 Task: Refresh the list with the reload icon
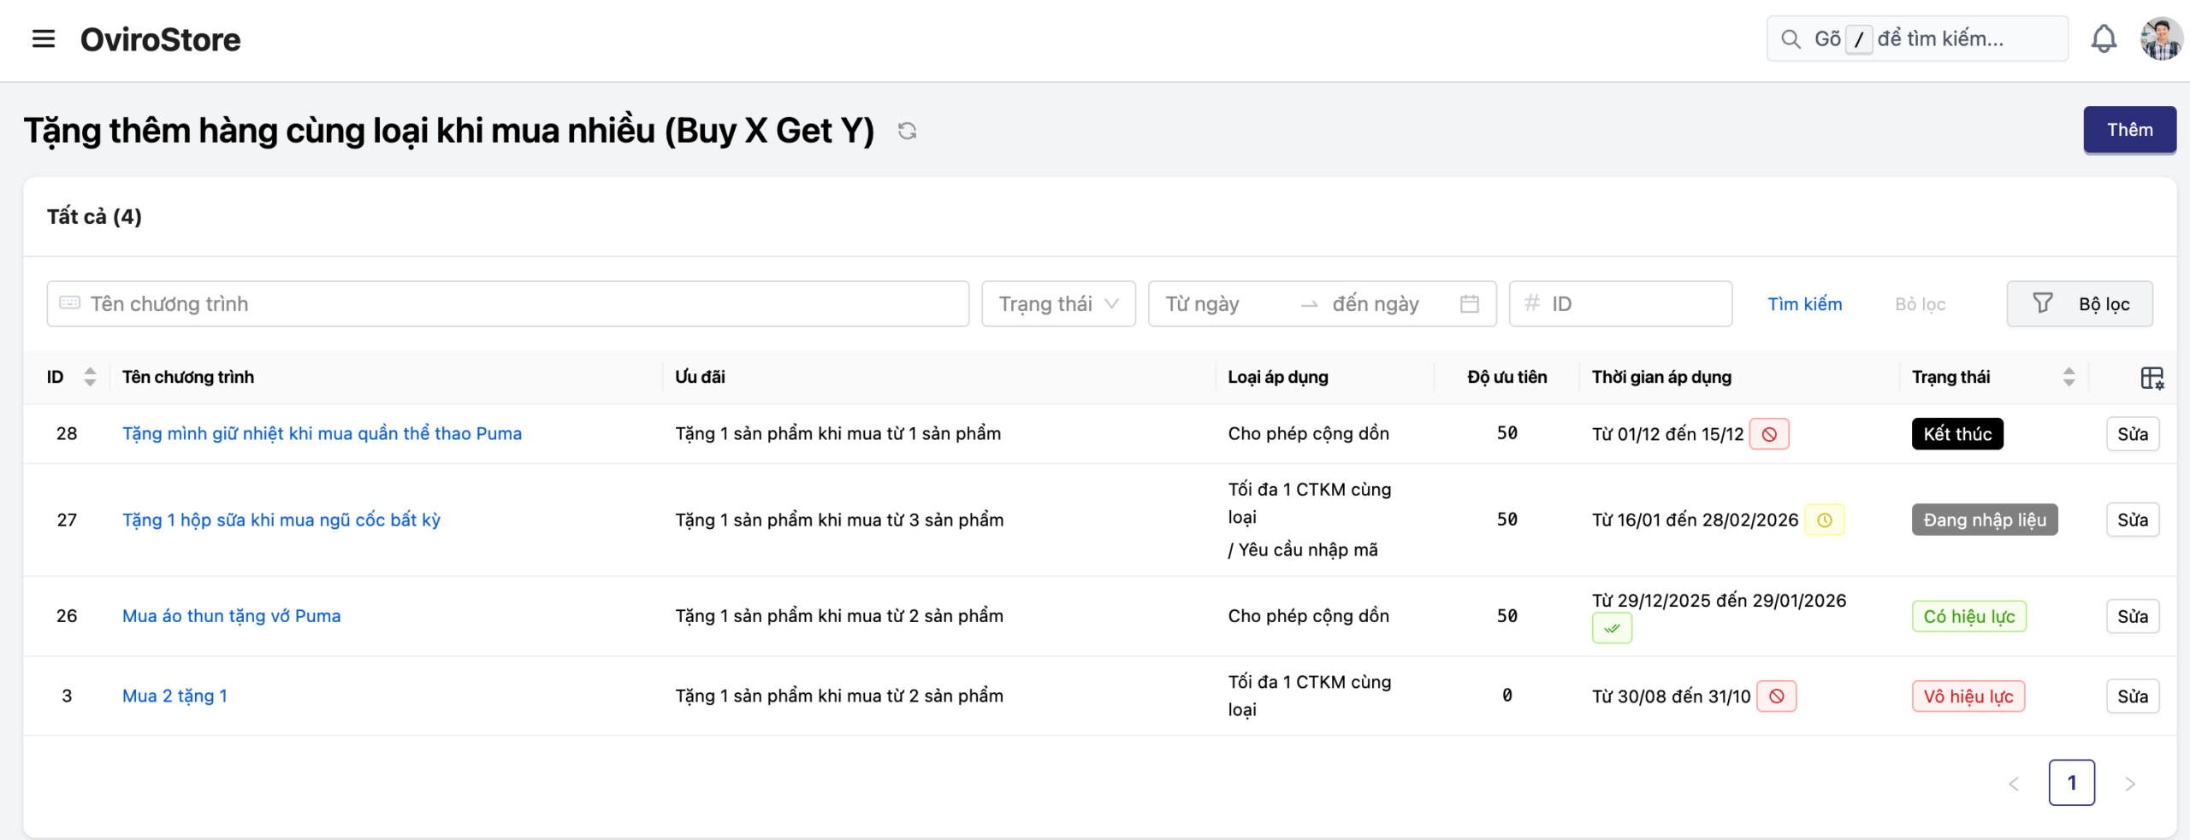(x=907, y=131)
